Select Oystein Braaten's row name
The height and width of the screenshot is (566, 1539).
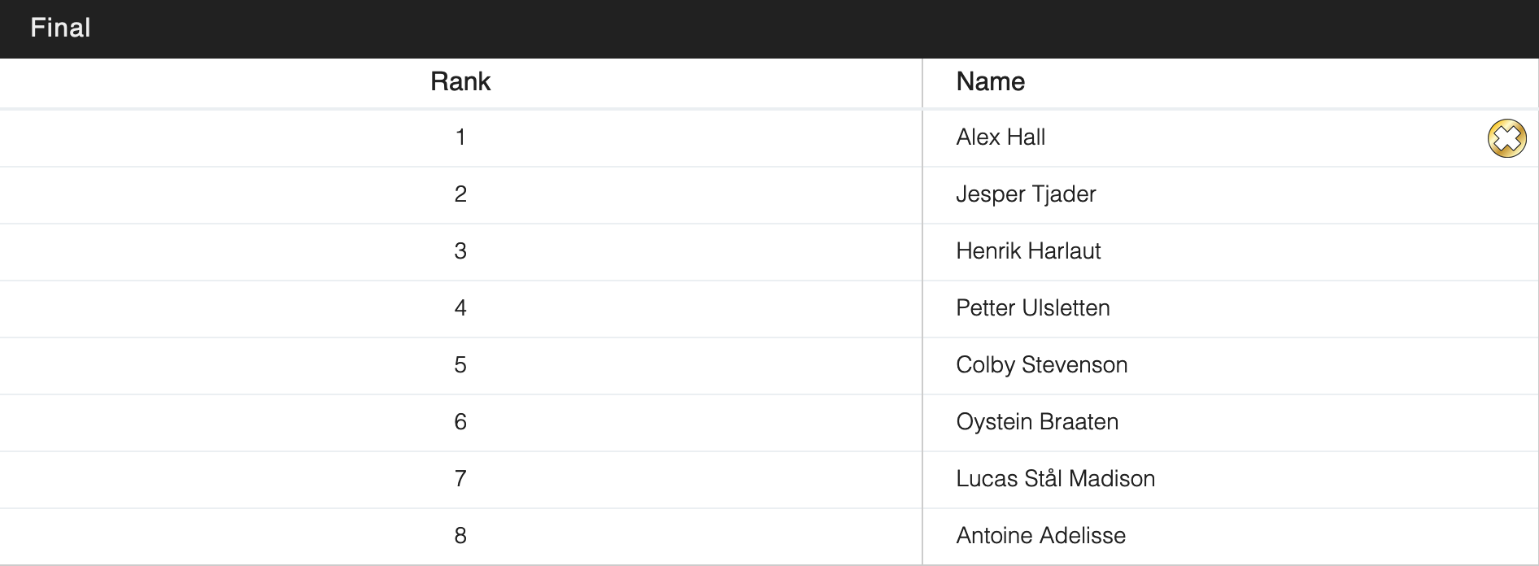1037,422
